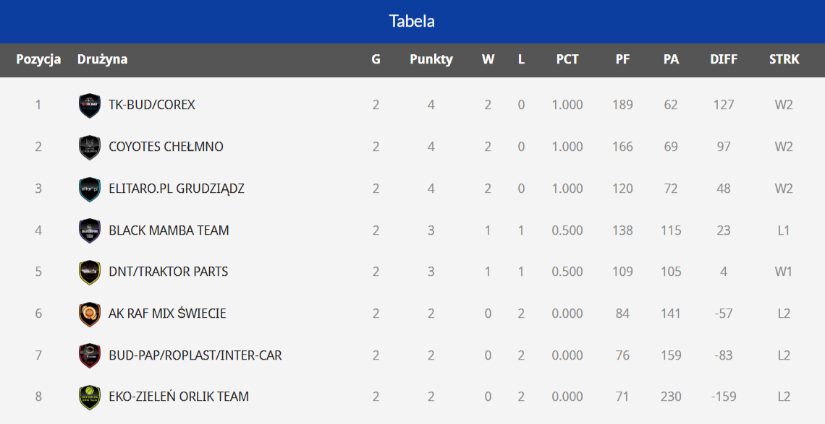Open the ELITARO.PL GRUDZIĄDZ team name link
The width and height of the screenshot is (825, 424).
pyautogui.click(x=177, y=189)
